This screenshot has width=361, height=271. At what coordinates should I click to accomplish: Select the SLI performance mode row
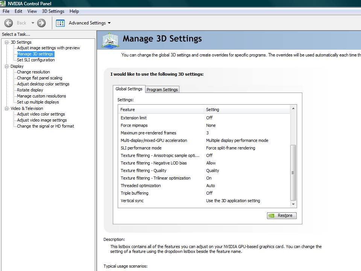click(x=204, y=148)
